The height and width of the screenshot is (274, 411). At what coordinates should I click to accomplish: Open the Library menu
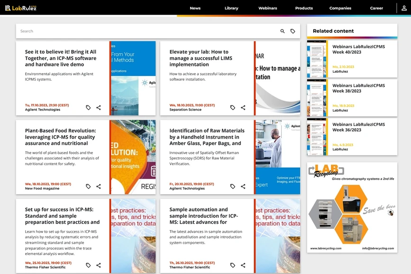click(x=231, y=8)
